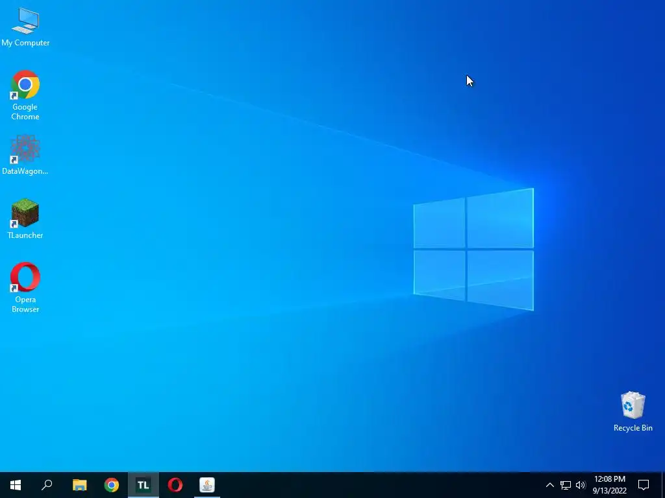Open the volume speaker tray icon
This screenshot has width=665, height=498.
pos(581,485)
